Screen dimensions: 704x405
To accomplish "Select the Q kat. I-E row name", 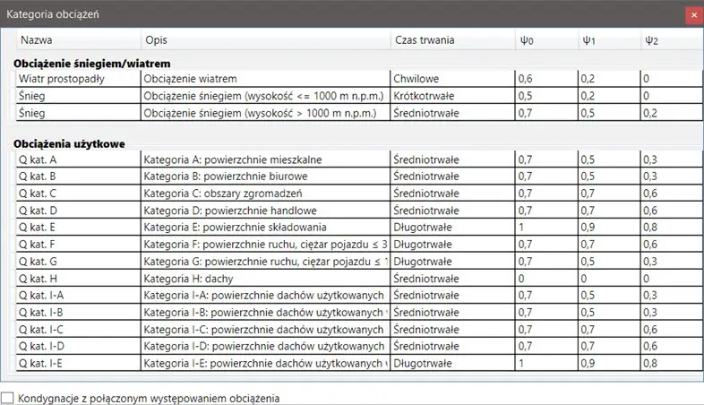I will (x=40, y=364).
